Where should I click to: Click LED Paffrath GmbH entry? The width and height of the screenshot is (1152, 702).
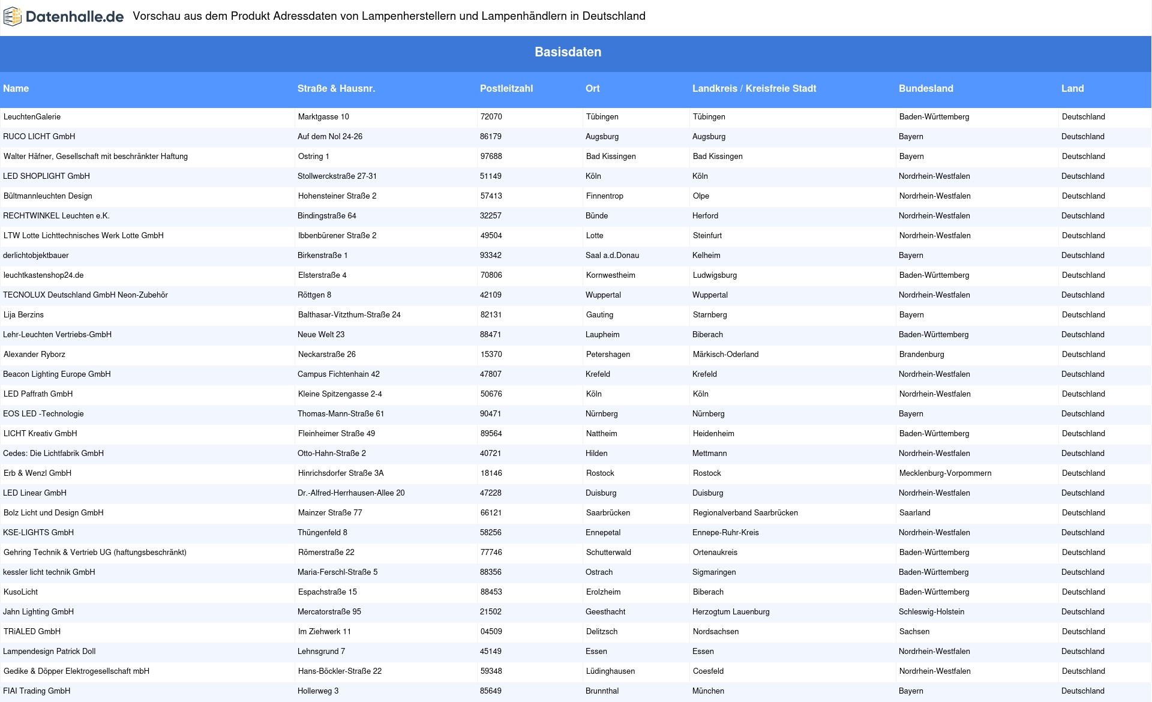[38, 394]
